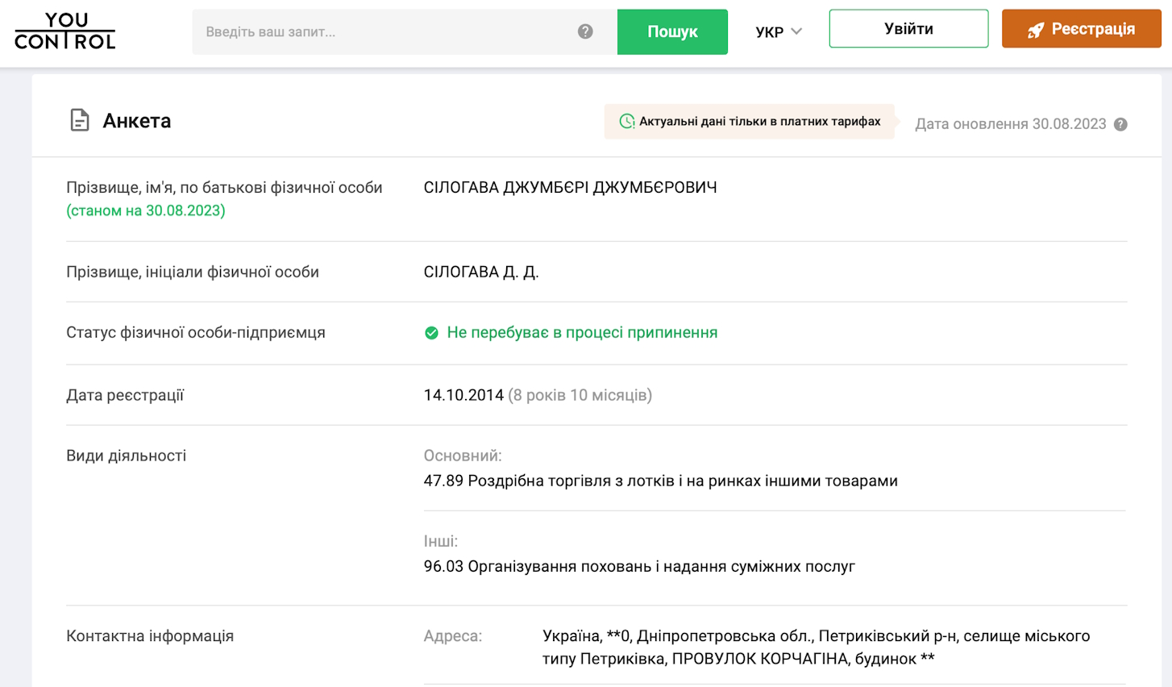Expand language chevron arrow
1172x687 pixels.
click(796, 31)
